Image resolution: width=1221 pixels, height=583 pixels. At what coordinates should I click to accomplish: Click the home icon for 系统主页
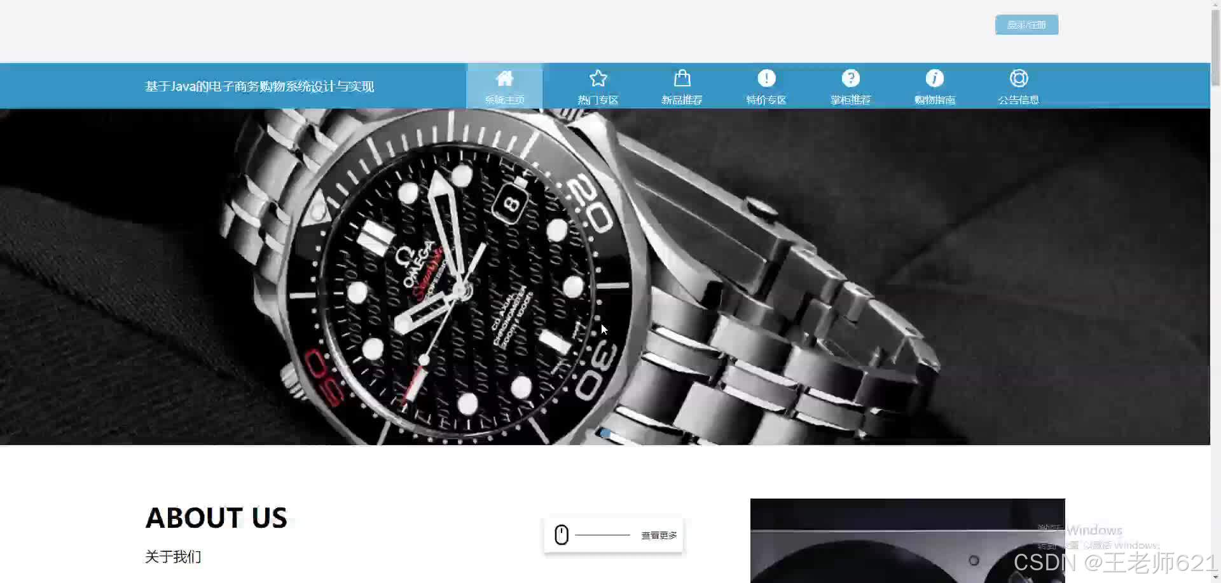504,78
